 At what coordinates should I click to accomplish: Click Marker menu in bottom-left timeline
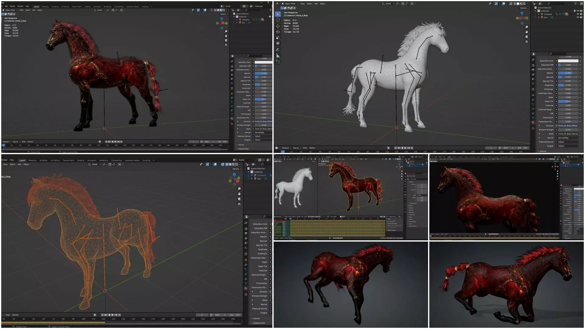point(15,315)
